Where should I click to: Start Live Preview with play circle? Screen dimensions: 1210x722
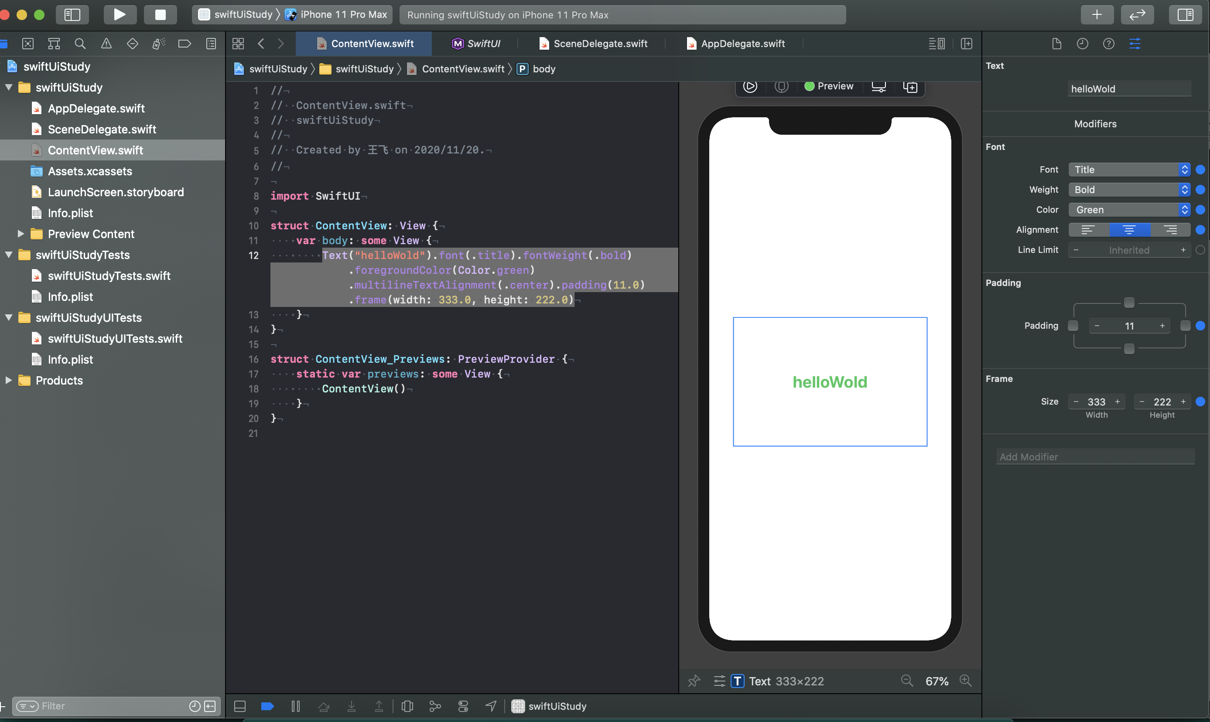(750, 87)
